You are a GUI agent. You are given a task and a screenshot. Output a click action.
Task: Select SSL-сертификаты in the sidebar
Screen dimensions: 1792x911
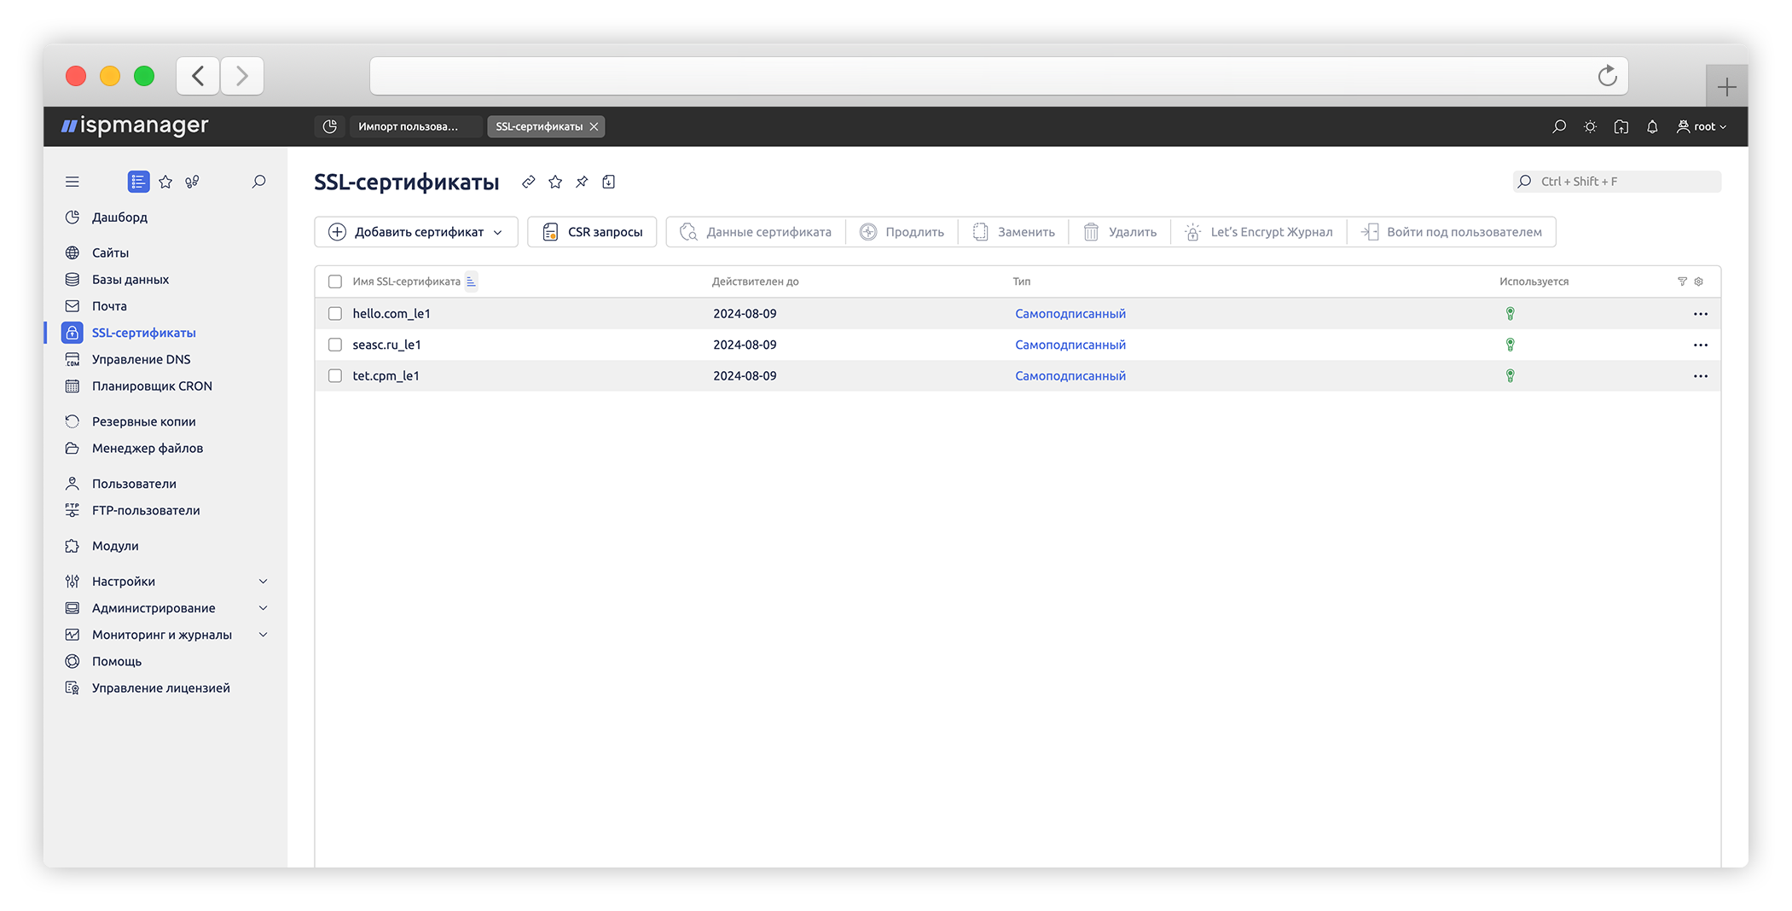pos(143,333)
